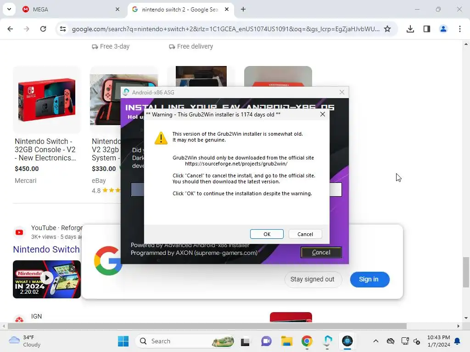Click Cancel in the Grub2Win warning dialog
Screen dimensions: 470x352
[x=305, y=234]
